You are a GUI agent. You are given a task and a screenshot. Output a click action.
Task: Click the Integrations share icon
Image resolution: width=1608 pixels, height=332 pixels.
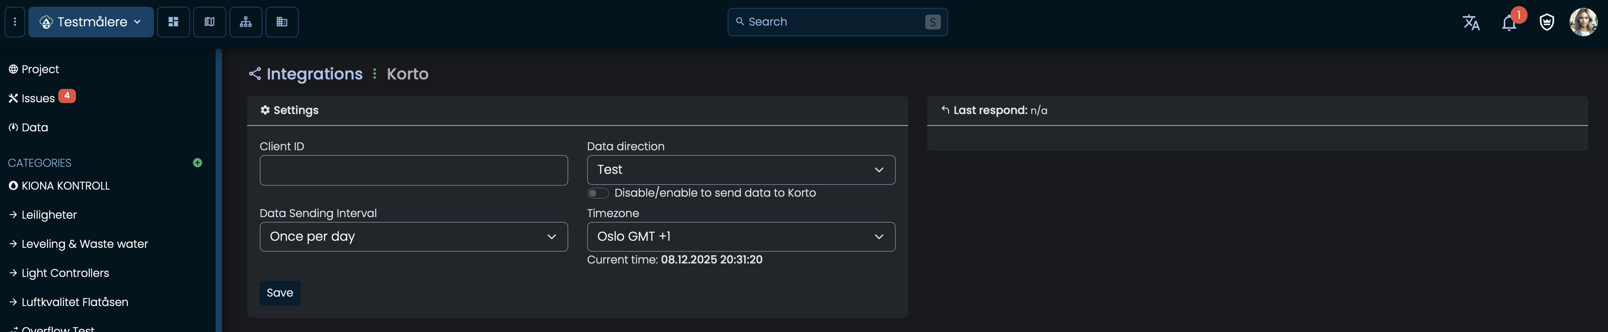[255, 74]
